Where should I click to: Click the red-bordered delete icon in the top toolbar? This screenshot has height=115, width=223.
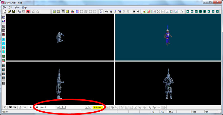point(28,11)
